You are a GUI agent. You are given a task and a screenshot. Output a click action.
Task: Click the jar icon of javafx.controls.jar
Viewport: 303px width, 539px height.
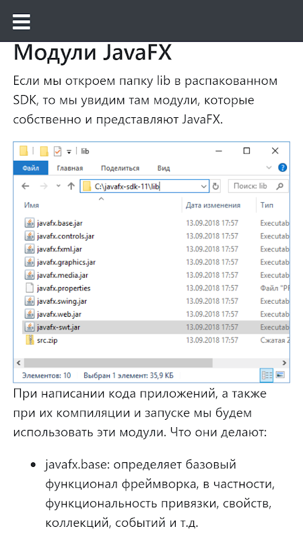tap(30, 236)
